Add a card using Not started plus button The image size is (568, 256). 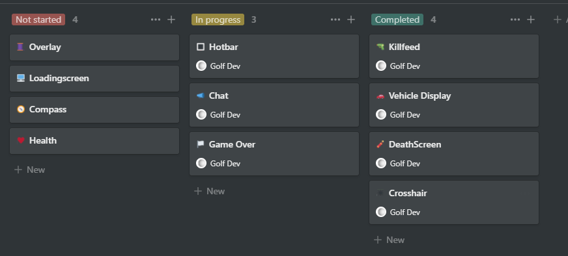click(171, 19)
